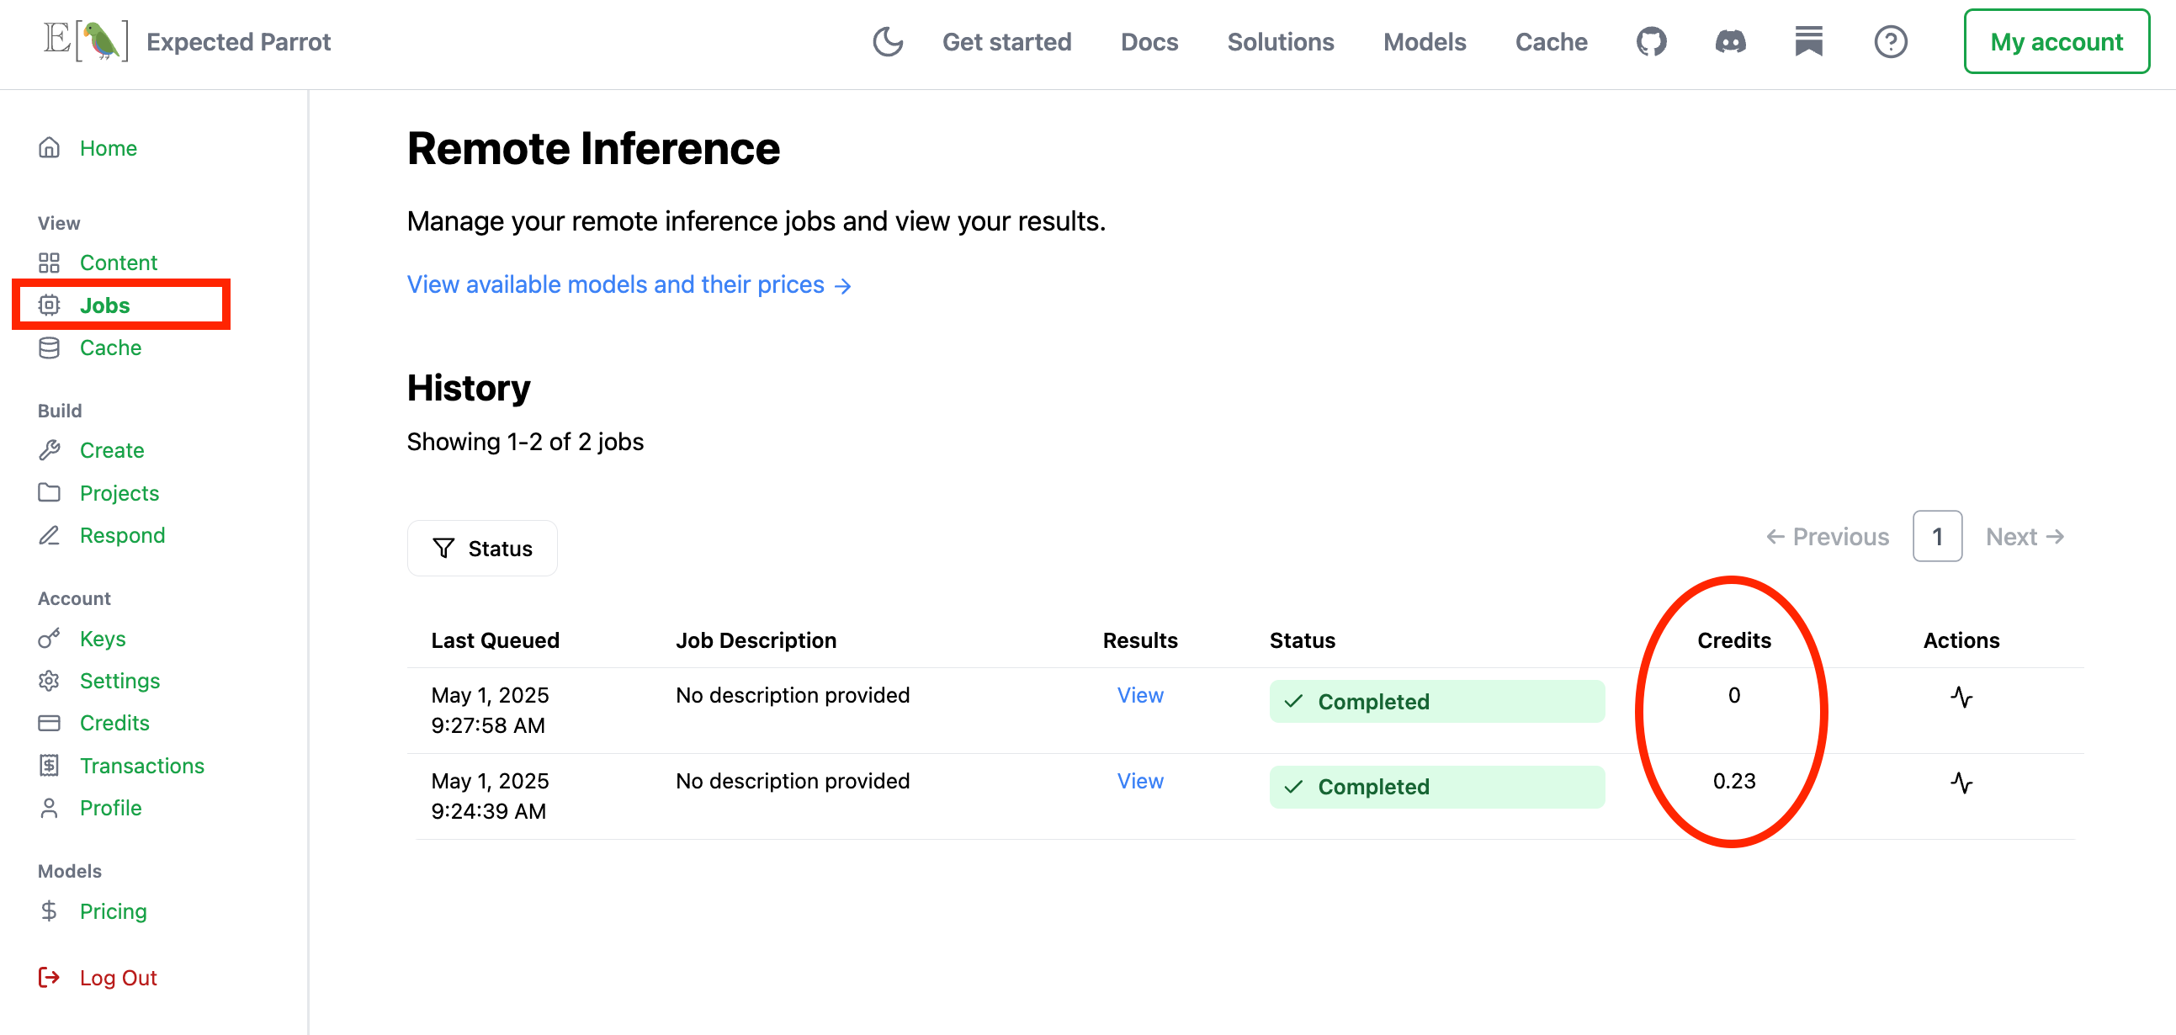Open Transactions in the sidebar

(x=142, y=766)
